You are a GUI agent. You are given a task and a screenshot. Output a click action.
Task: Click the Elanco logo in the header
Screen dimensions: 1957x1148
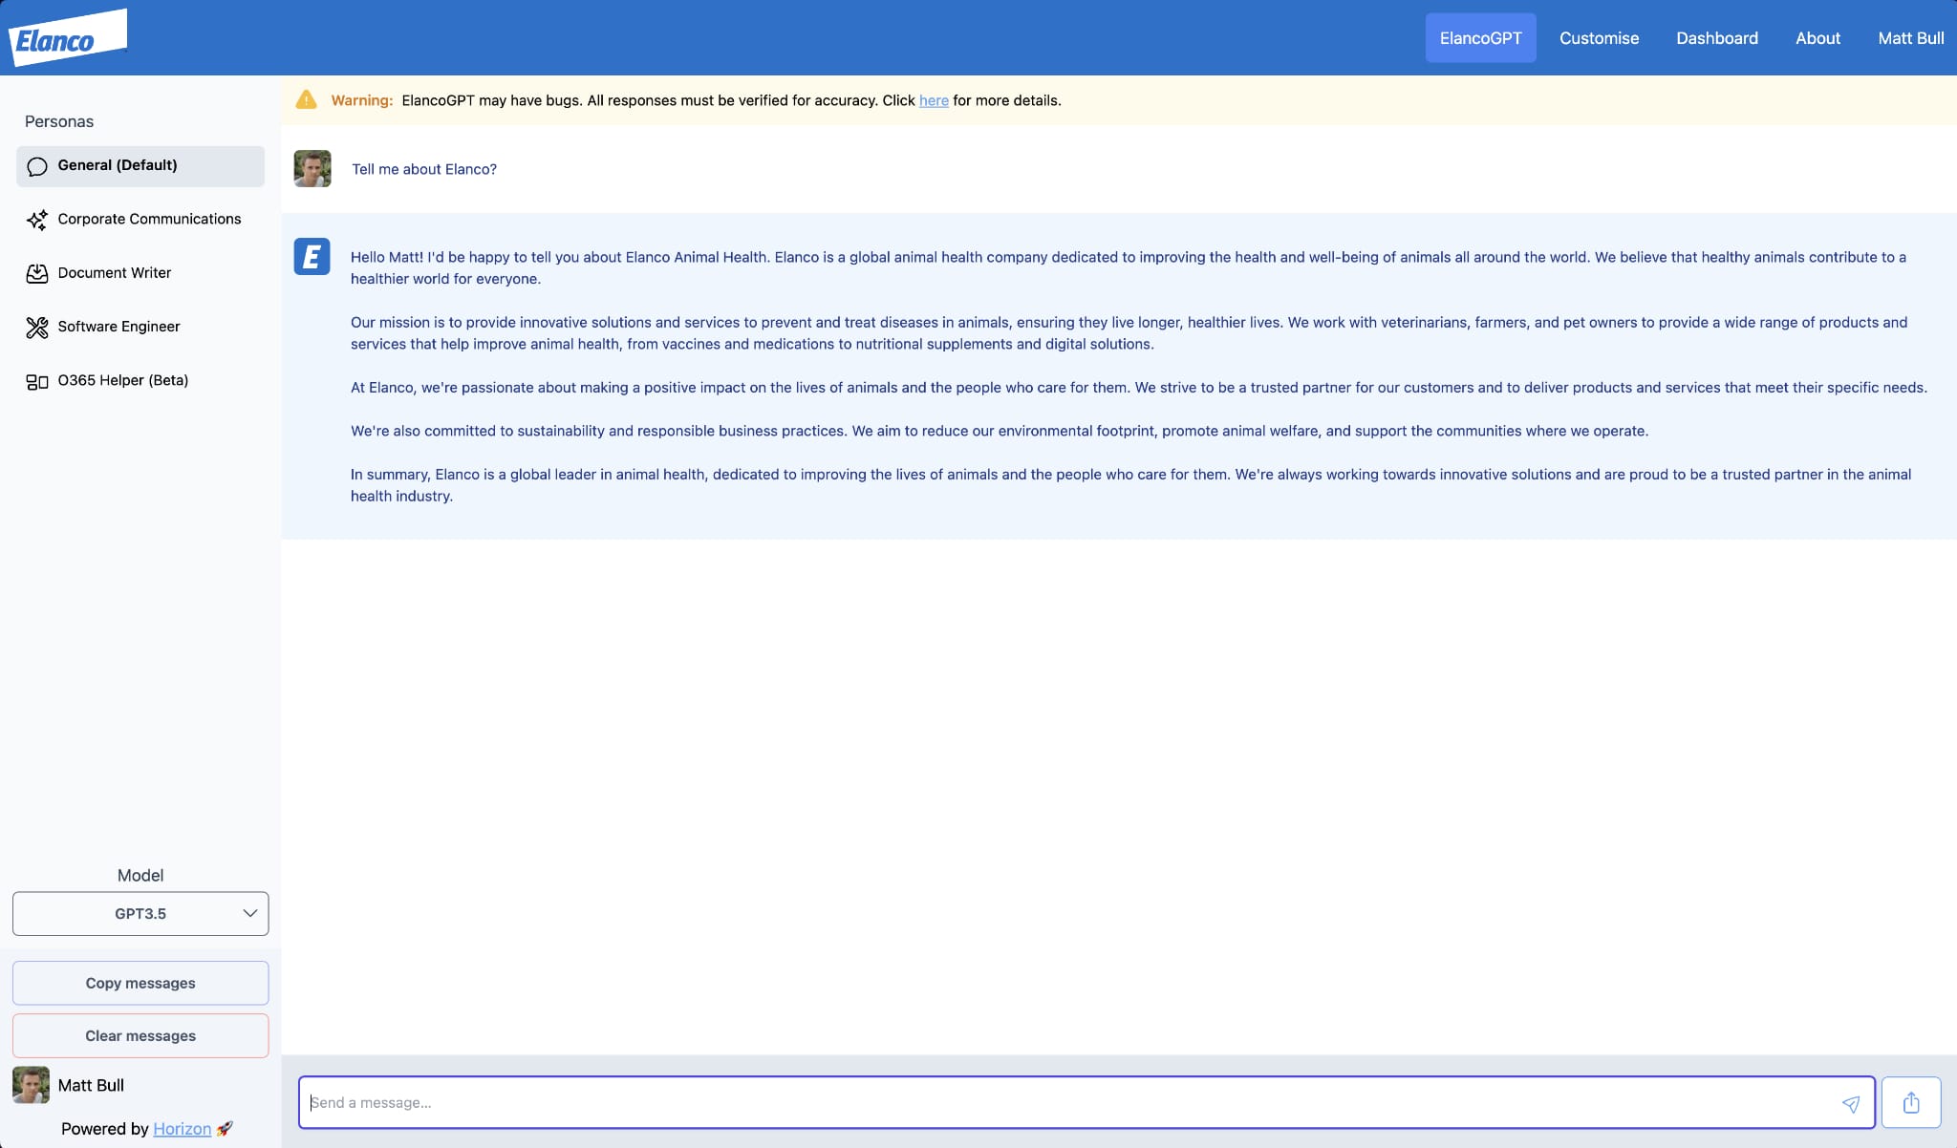(x=67, y=38)
